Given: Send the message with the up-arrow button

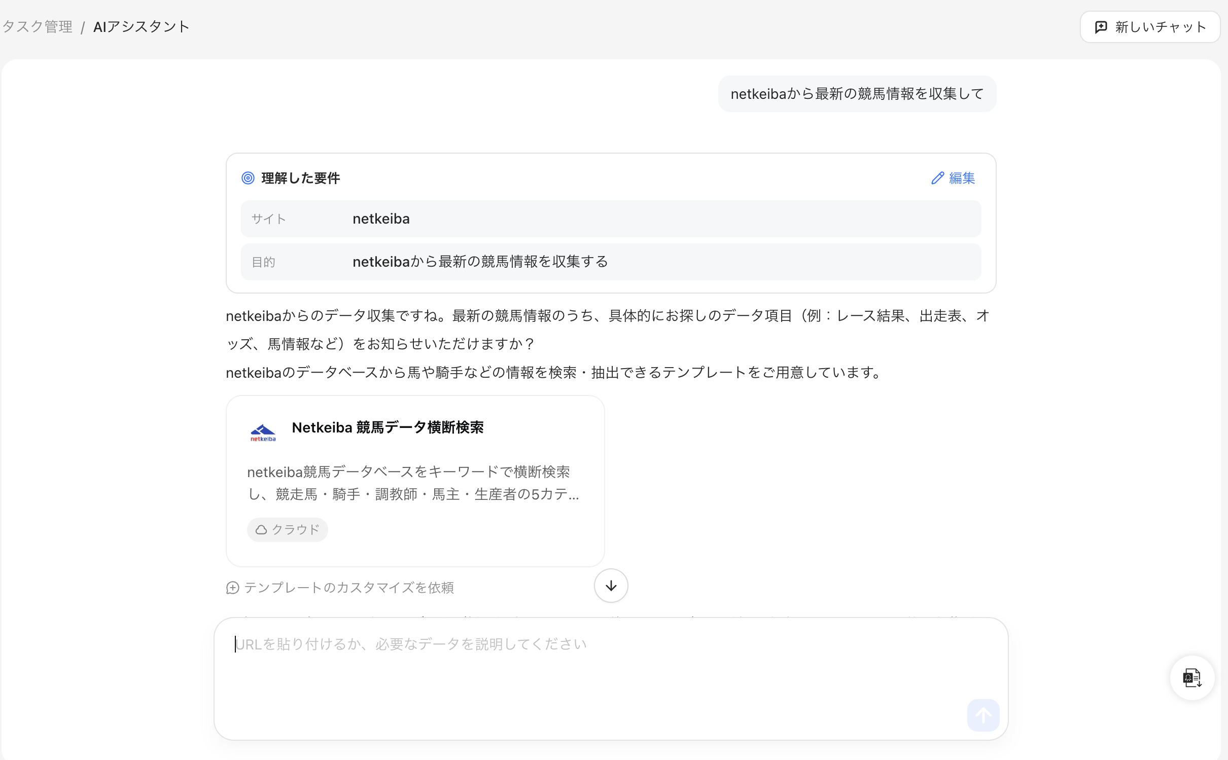Looking at the screenshot, I should (x=983, y=715).
